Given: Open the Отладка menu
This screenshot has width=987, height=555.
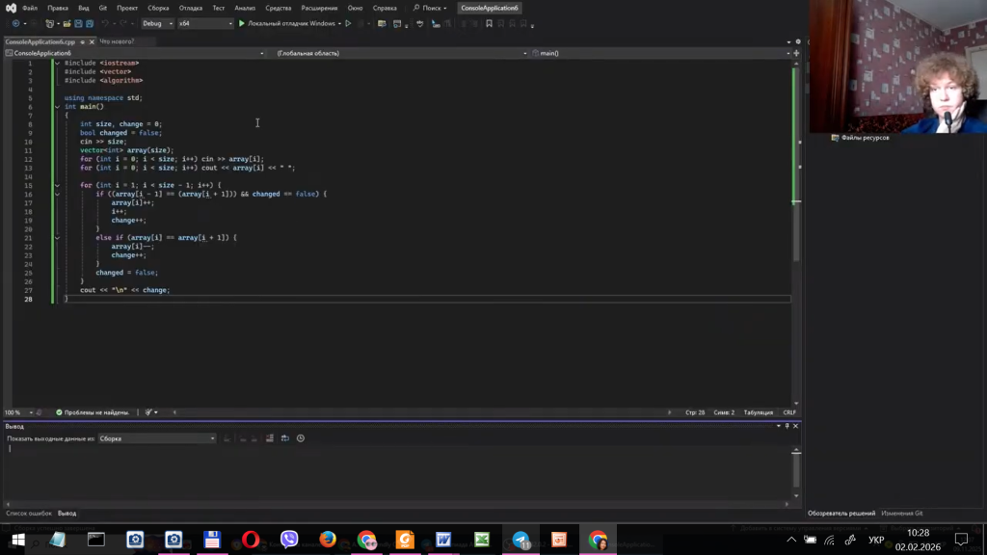Looking at the screenshot, I should [191, 8].
